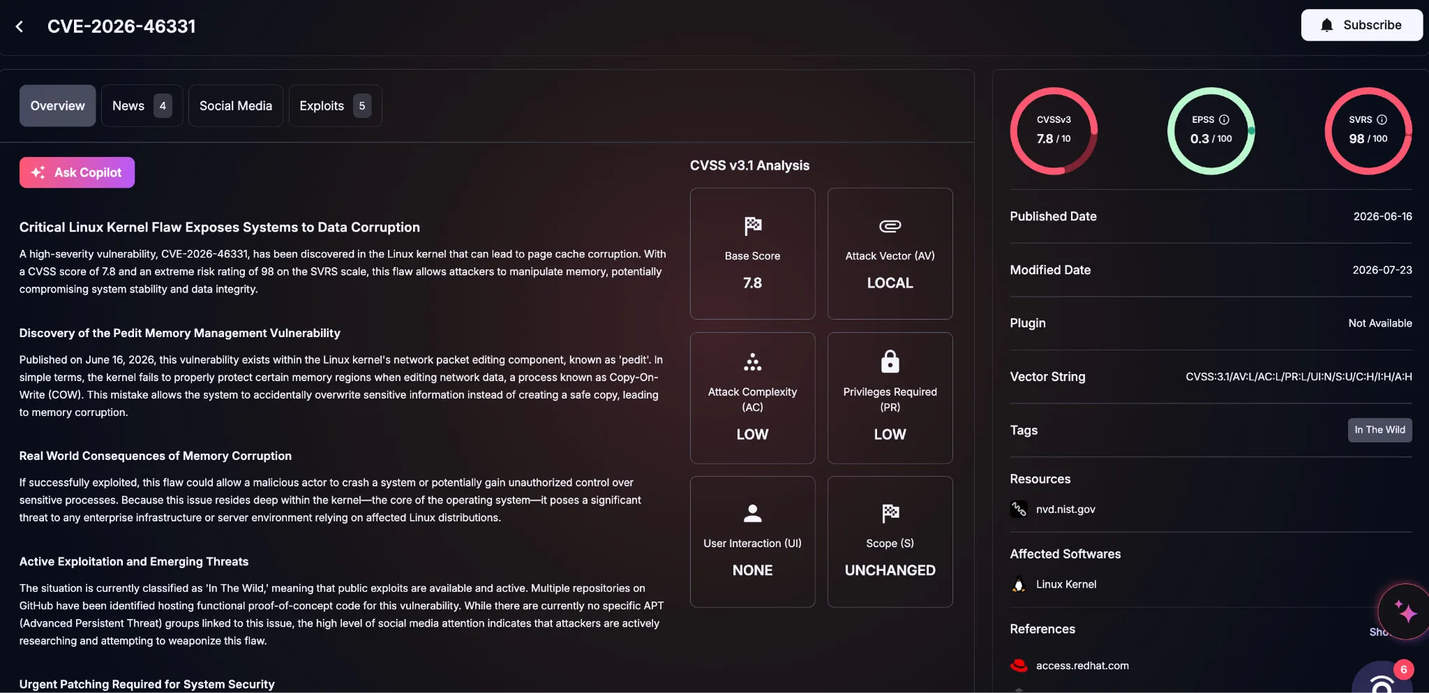
Task: Click heading Discovery of the Pedit Memory Management
Action: (x=179, y=334)
